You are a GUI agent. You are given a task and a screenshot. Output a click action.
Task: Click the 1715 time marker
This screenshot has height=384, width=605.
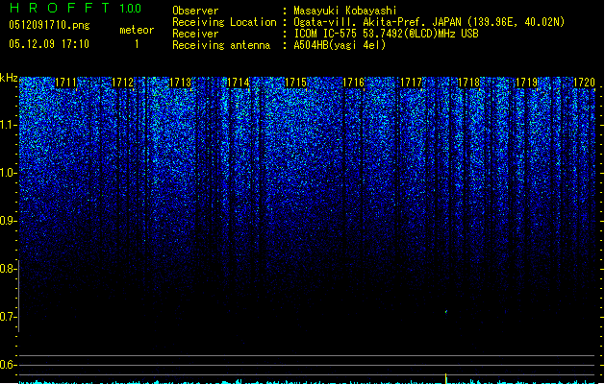click(x=295, y=83)
